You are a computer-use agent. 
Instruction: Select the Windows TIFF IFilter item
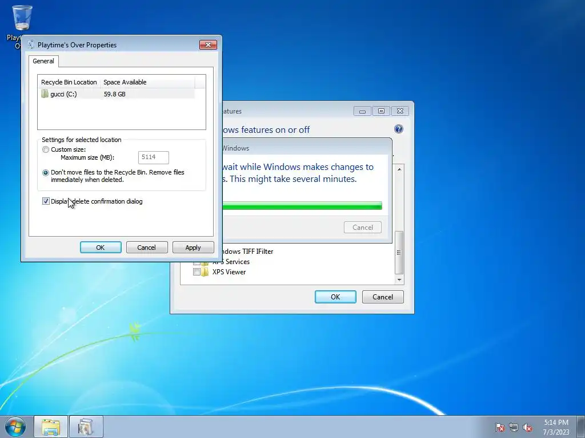[x=247, y=252]
